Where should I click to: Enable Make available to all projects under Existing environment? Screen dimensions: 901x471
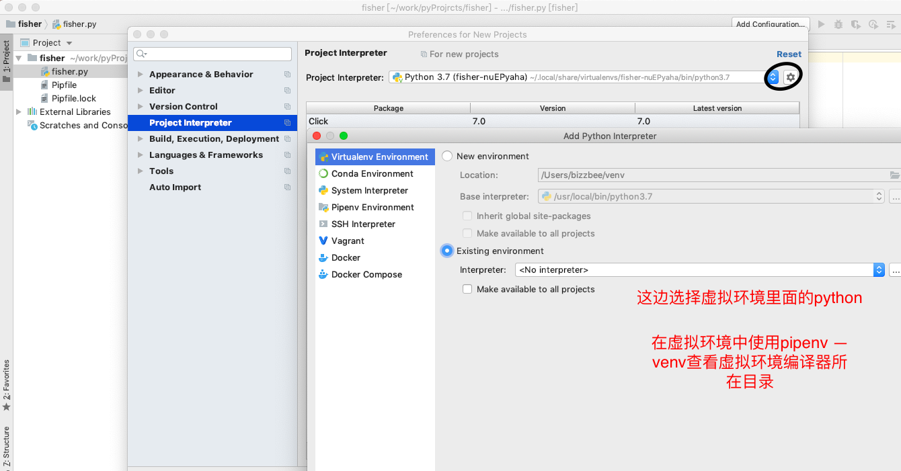tap(467, 289)
